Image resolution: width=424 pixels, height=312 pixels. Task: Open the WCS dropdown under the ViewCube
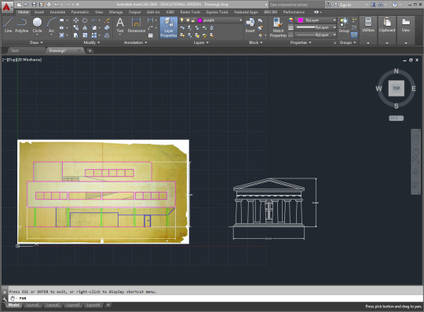(x=397, y=118)
